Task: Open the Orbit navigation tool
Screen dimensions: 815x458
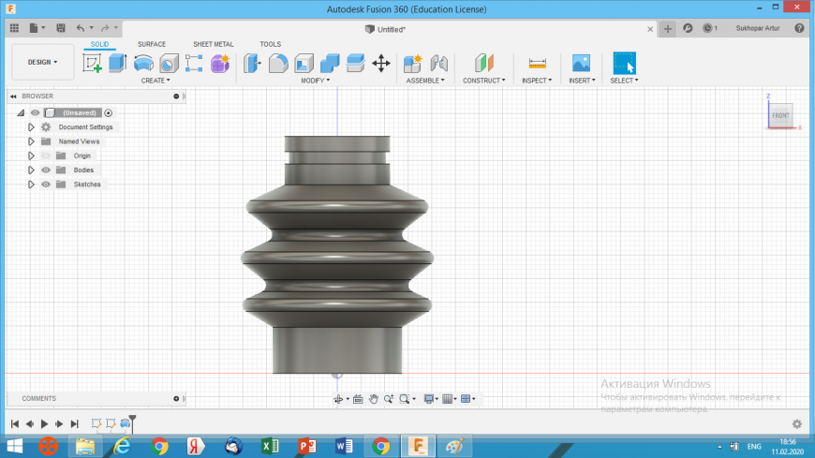Action: tap(338, 399)
